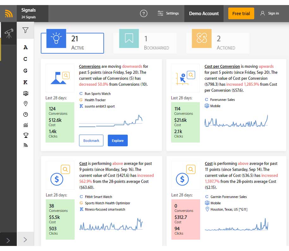289x251 pixels.
Task: Select the clock time filter
Action: 26,114
